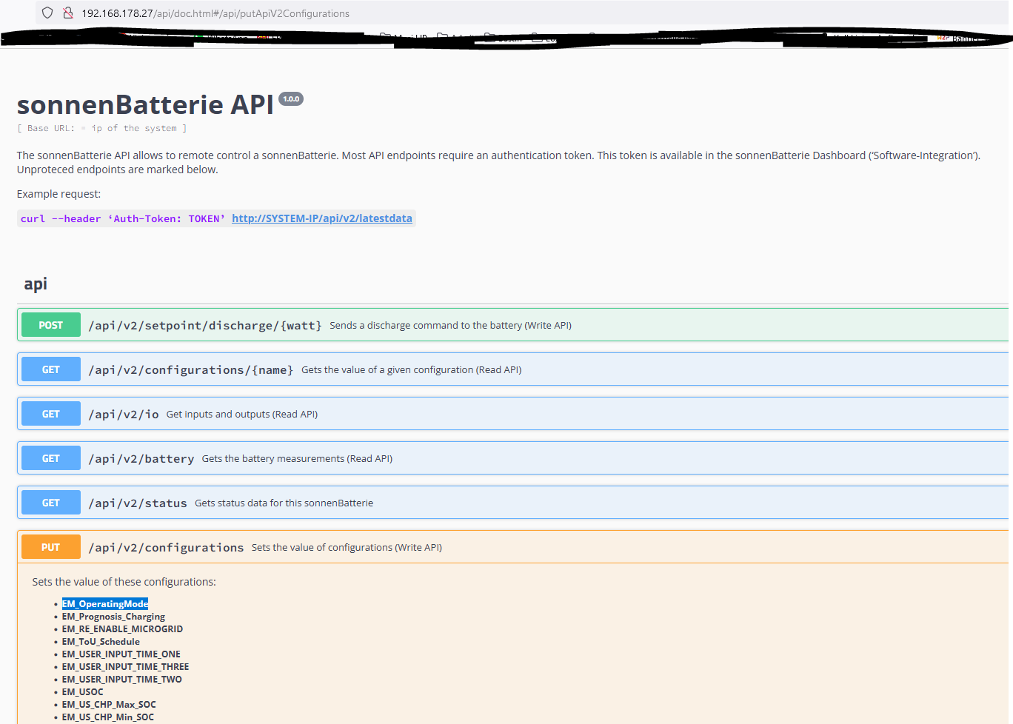Click 'Gets the battery measurements' description
This screenshot has height=724, width=1013.
(297, 458)
